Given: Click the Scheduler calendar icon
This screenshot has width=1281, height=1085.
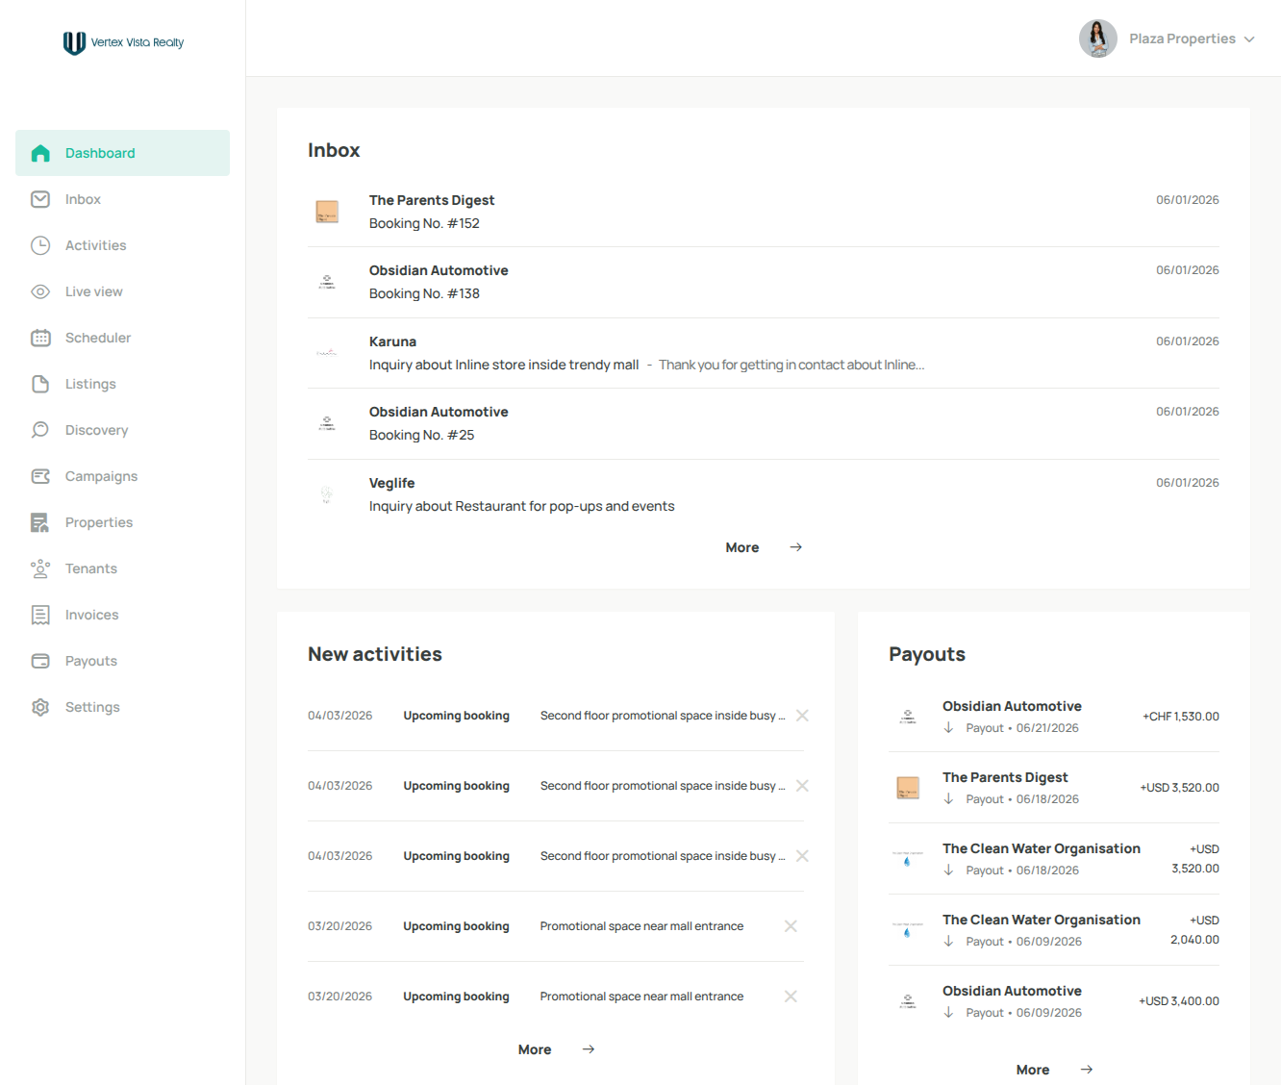Looking at the screenshot, I should [x=40, y=338].
